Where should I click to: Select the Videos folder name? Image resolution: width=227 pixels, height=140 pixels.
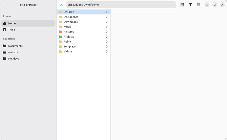point(68,51)
